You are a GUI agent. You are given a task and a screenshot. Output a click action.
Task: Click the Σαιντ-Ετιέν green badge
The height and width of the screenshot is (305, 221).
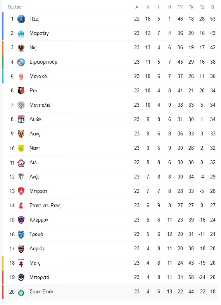[x=21, y=292]
